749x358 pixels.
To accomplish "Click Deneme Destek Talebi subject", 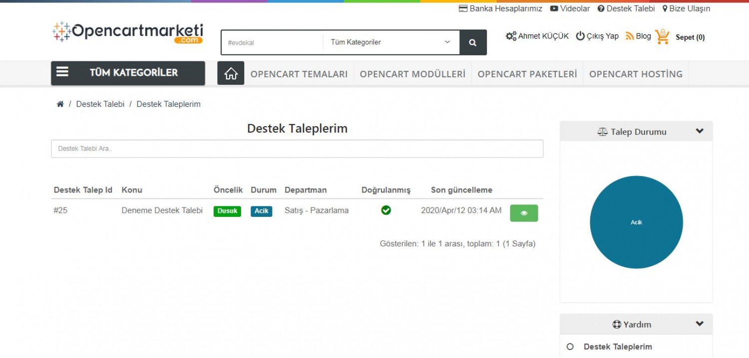I will point(162,210).
